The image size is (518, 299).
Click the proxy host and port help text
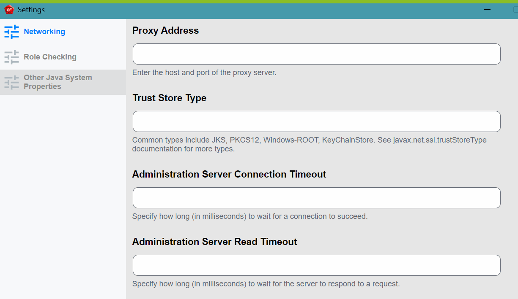(204, 73)
